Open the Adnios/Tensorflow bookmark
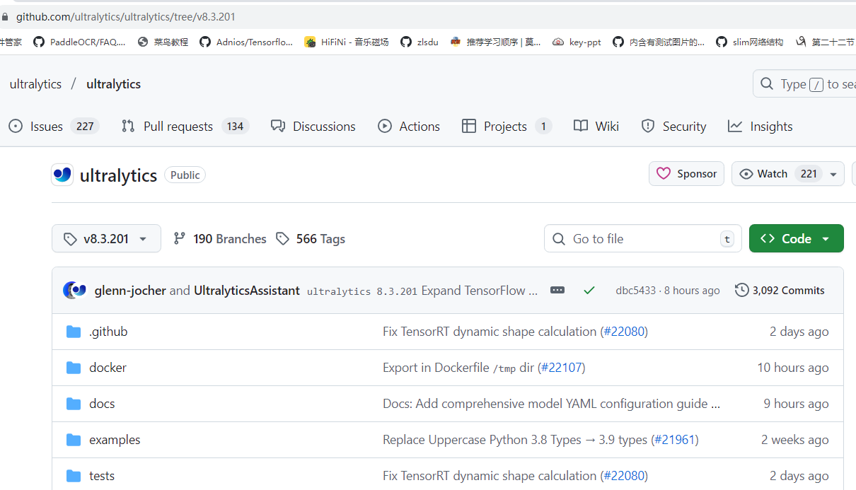 pyautogui.click(x=246, y=42)
